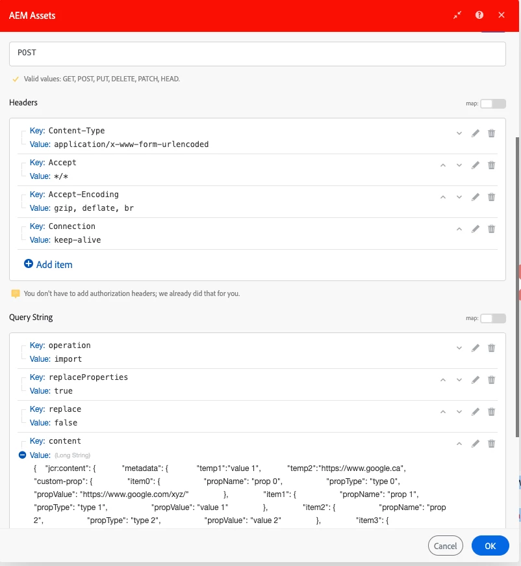Move the Accept header down
Image resolution: width=521 pixels, height=566 pixels.
[459, 165]
